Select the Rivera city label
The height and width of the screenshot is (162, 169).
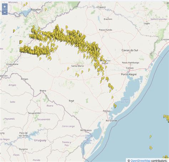coord(43,91)
